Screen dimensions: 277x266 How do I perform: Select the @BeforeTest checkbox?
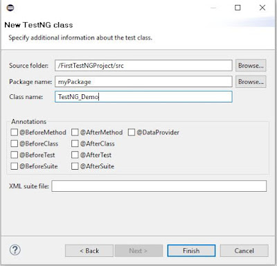[15, 154]
